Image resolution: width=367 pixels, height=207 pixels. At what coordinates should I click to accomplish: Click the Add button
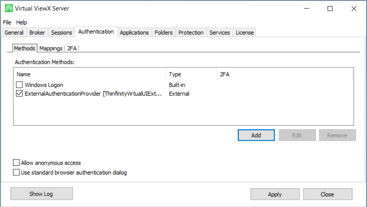tap(256, 135)
